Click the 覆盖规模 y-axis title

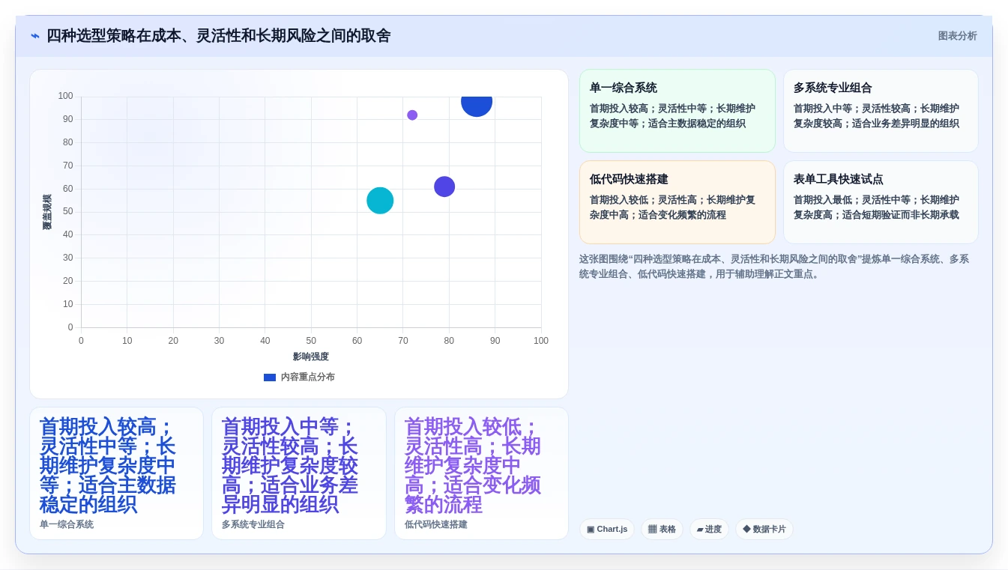tap(47, 212)
